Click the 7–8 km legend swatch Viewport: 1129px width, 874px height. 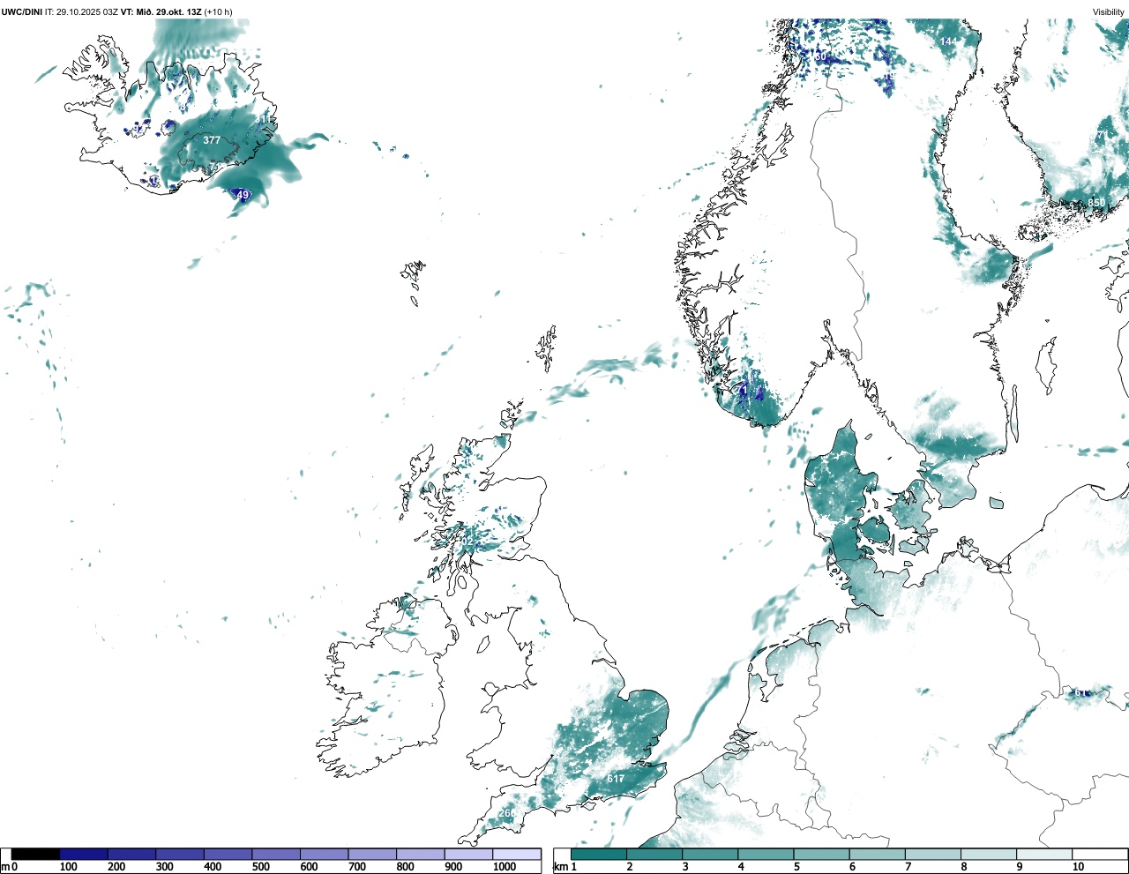pyautogui.click(x=932, y=854)
